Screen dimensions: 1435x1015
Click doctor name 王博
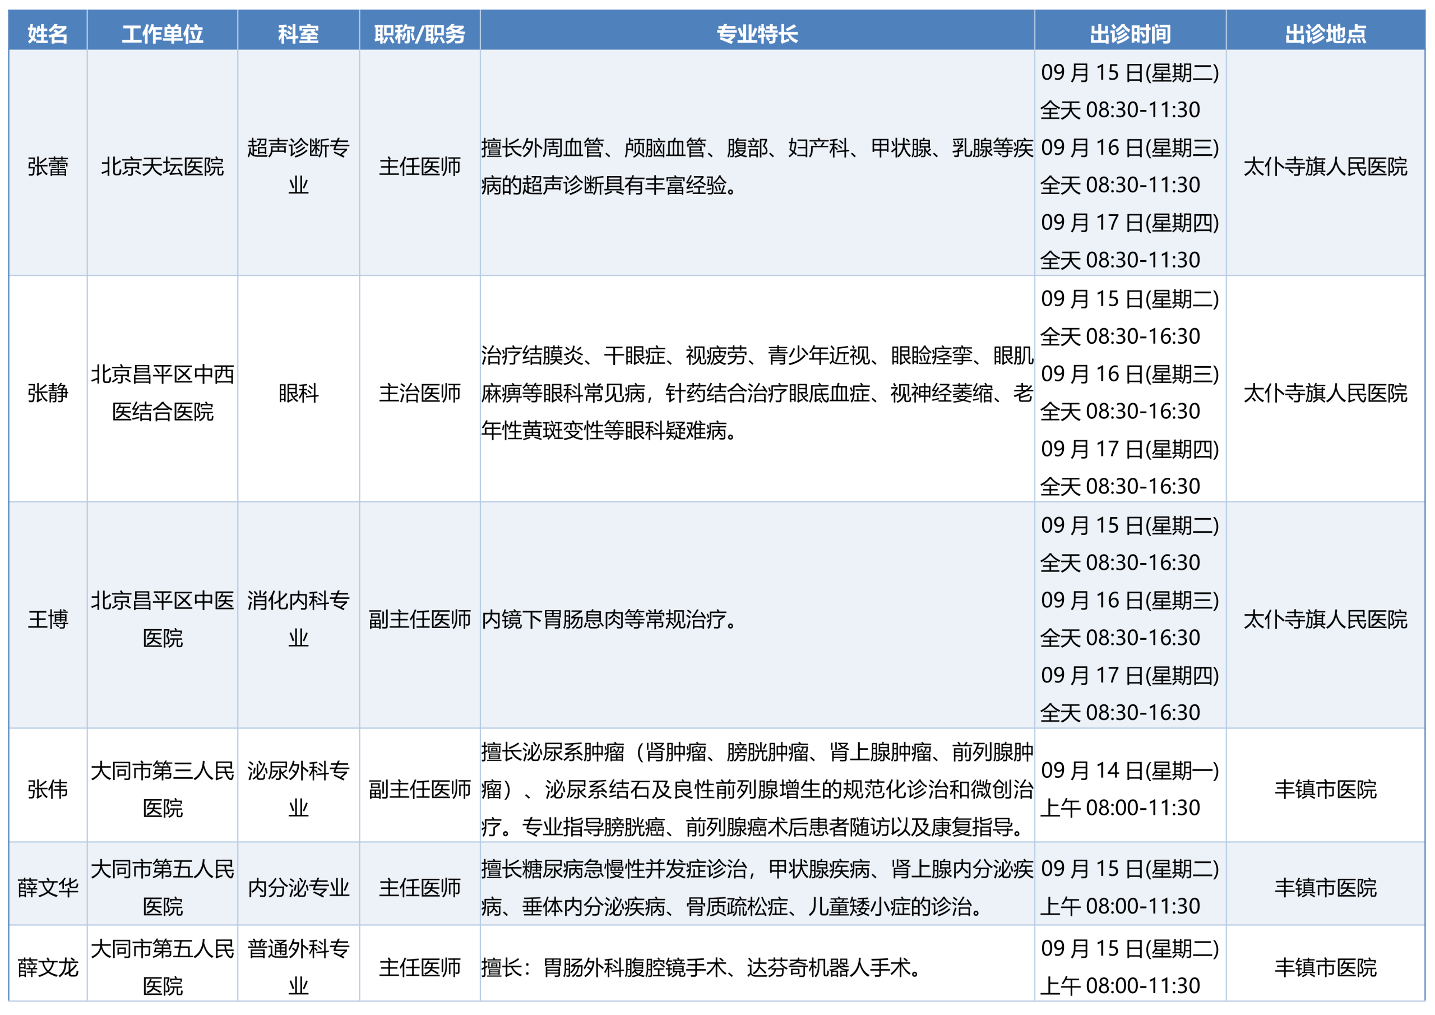[48, 619]
